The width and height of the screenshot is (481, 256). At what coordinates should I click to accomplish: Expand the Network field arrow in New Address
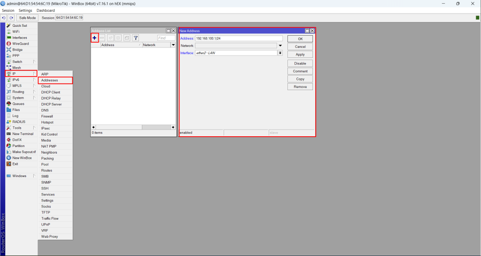coord(280,46)
